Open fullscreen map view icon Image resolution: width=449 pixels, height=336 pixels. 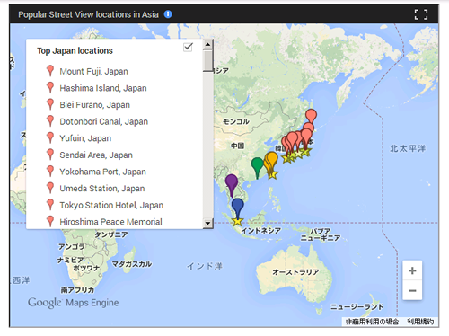click(421, 14)
